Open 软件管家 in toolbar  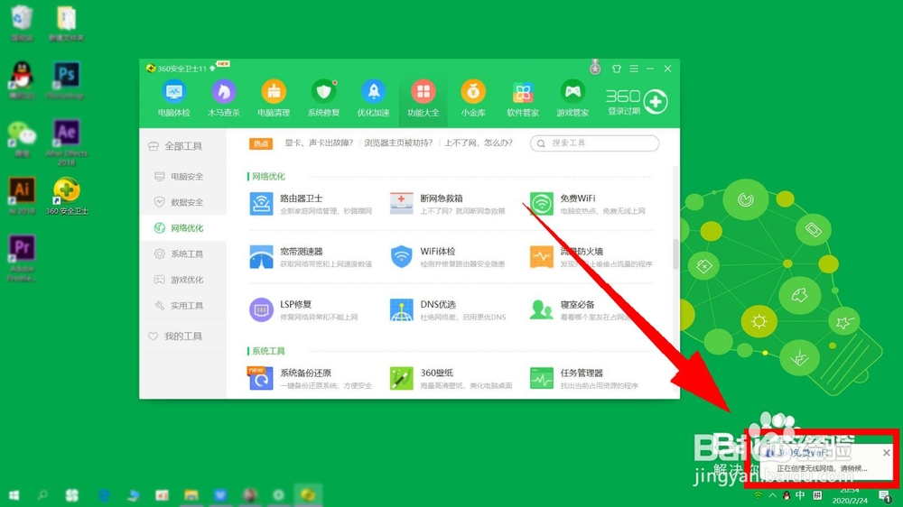click(523, 99)
